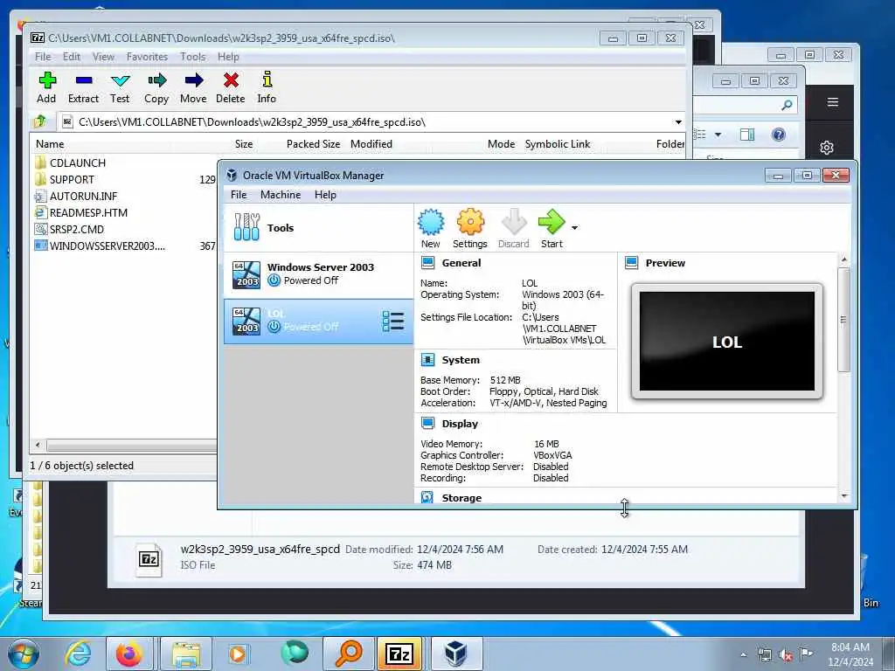Open the 7-Zip View menu

(x=103, y=57)
